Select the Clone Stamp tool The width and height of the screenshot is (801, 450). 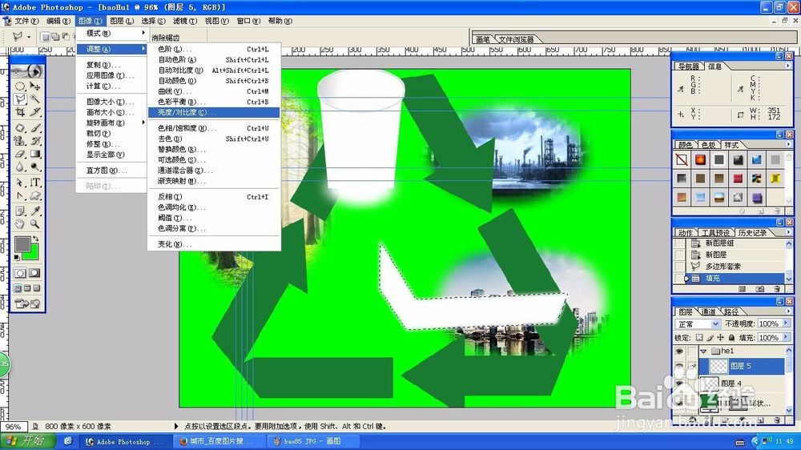(x=20, y=140)
